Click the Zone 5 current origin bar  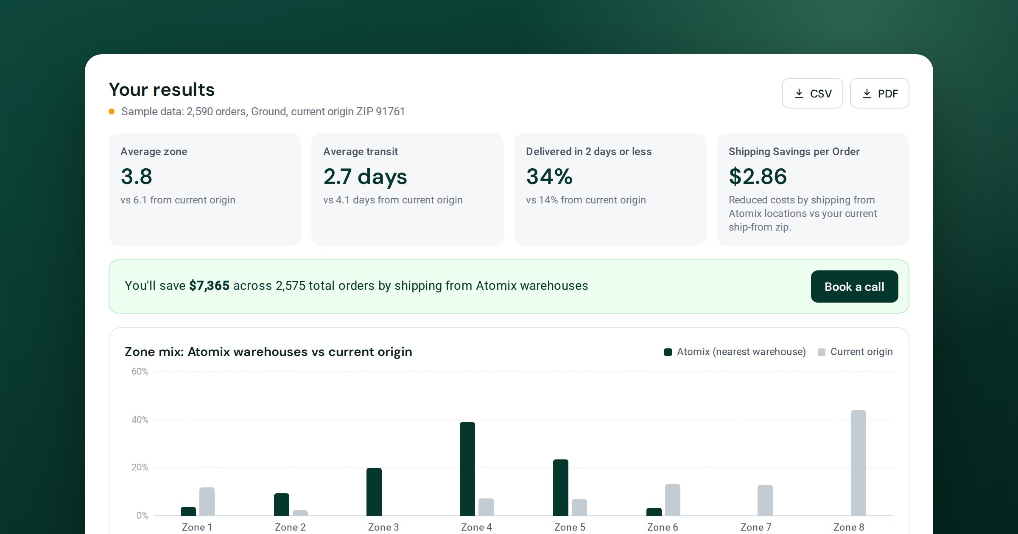[579, 507]
